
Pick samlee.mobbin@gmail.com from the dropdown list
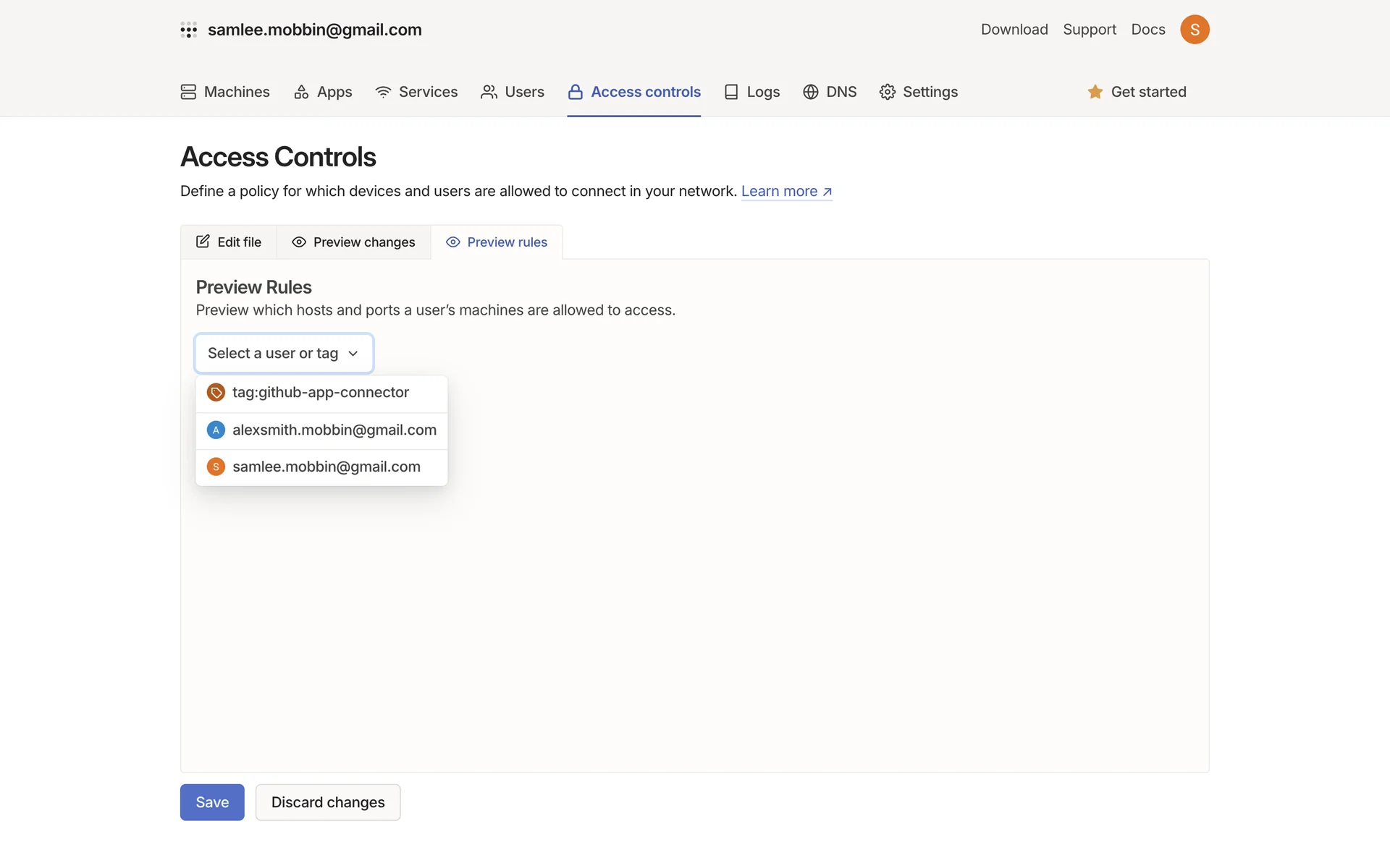tap(326, 467)
